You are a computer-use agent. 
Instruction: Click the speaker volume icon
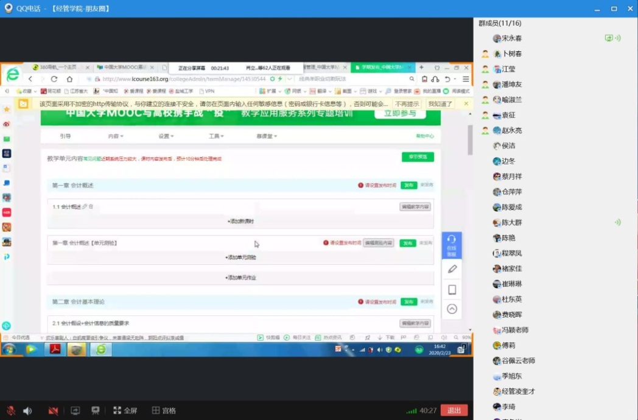point(27,411)
